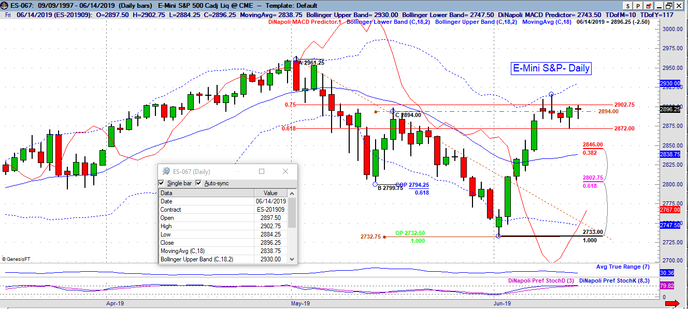Click the detach window icon with red arrow
688x309 pixels.
click(649, 5)
